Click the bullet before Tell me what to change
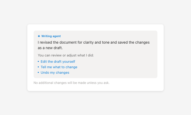 tap(38, 67)
